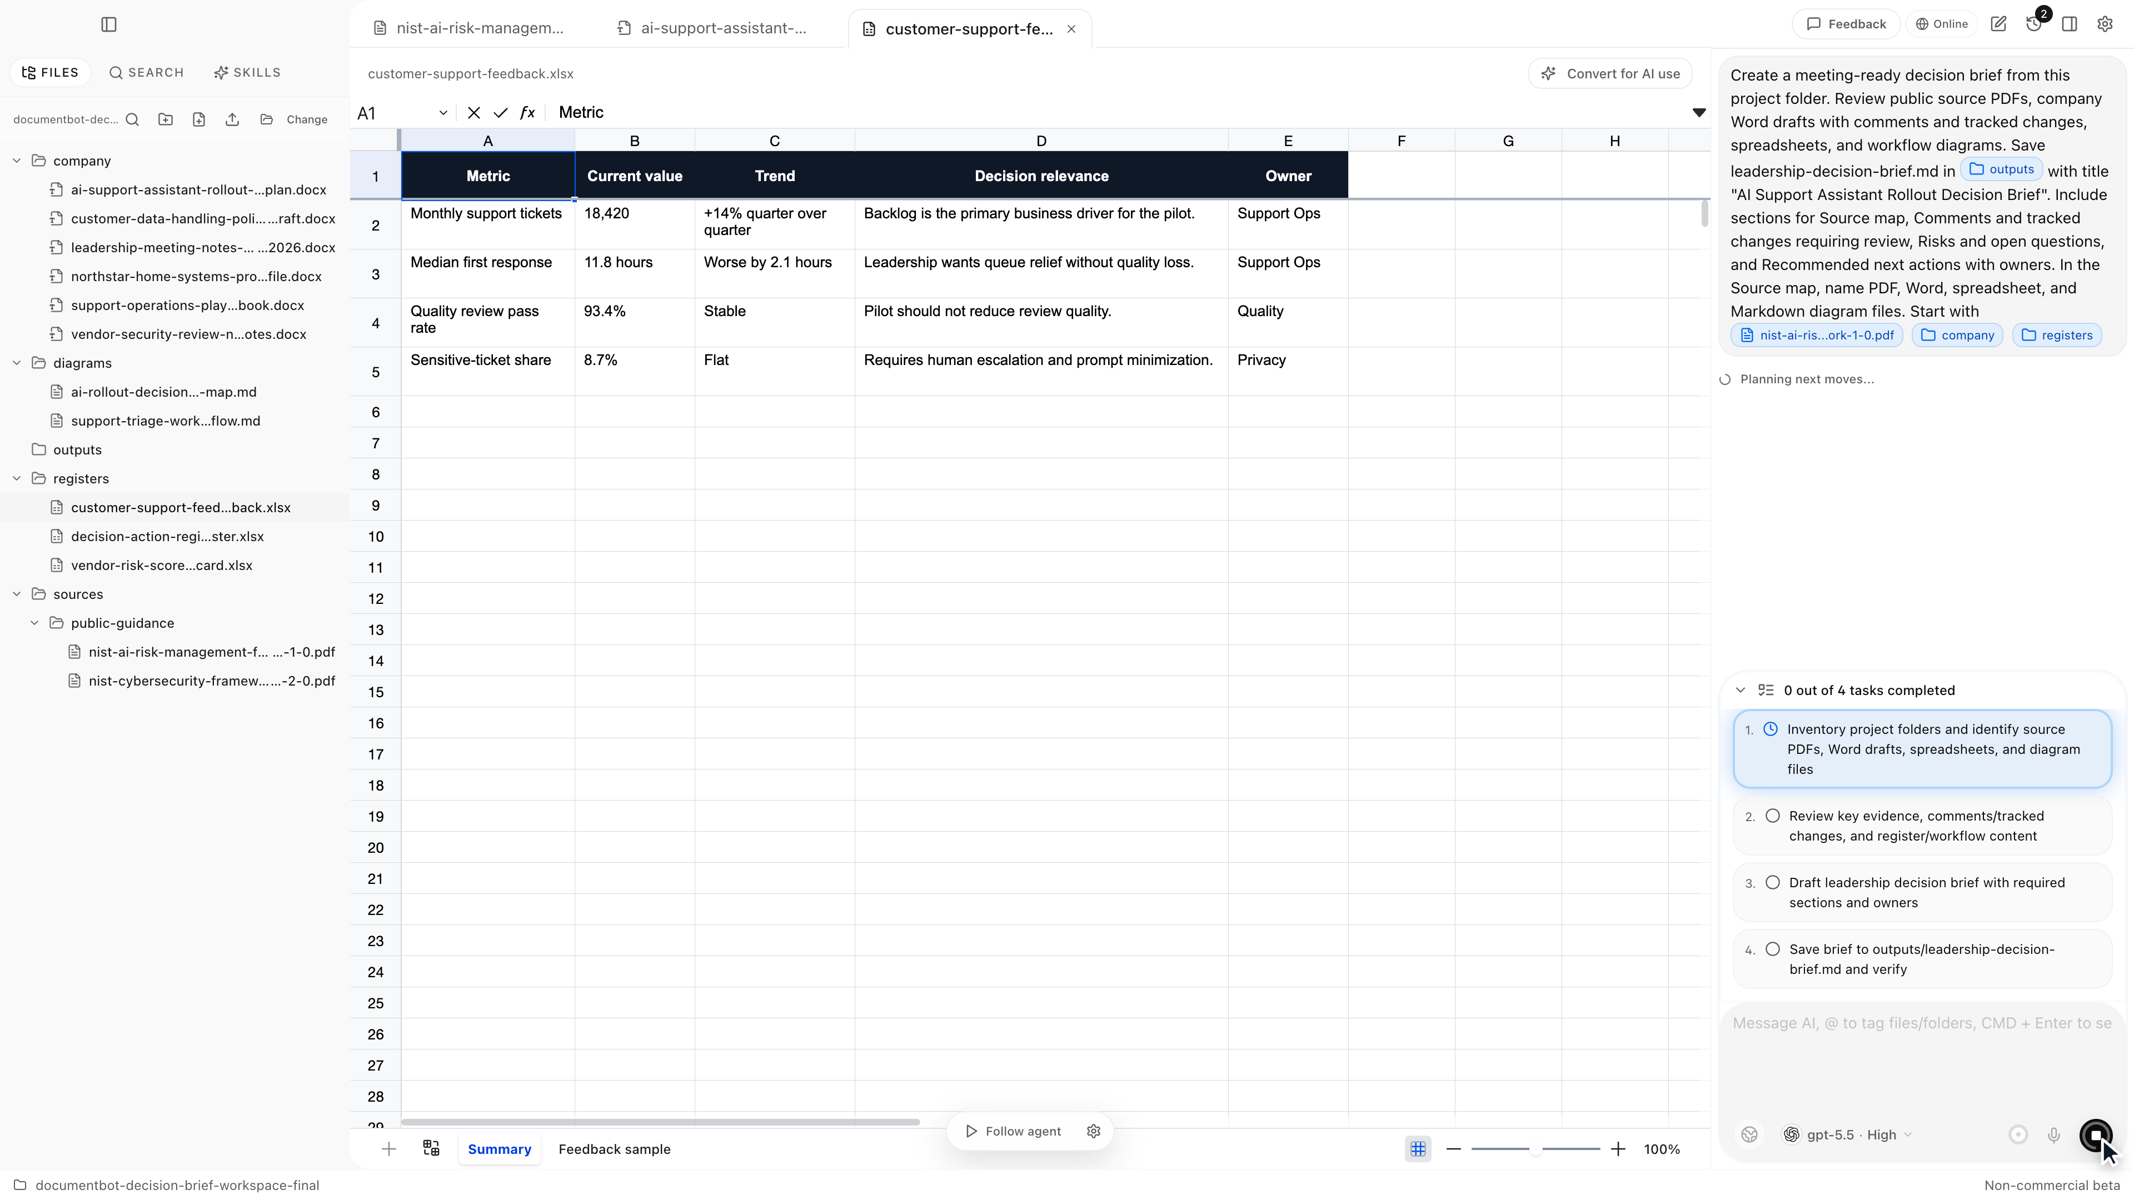The height and width of the screenshot is (1200, 2134).
Task: Switch to ai-support-assistant tab
Action: tap(712, 28)
